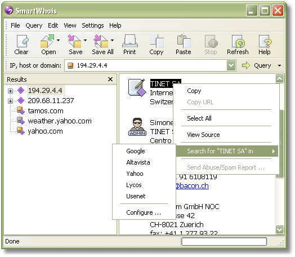This screenshot has width=295, height=257.
Task: Open the View menu
Action: pyautogui.click(x=70, y=25)
